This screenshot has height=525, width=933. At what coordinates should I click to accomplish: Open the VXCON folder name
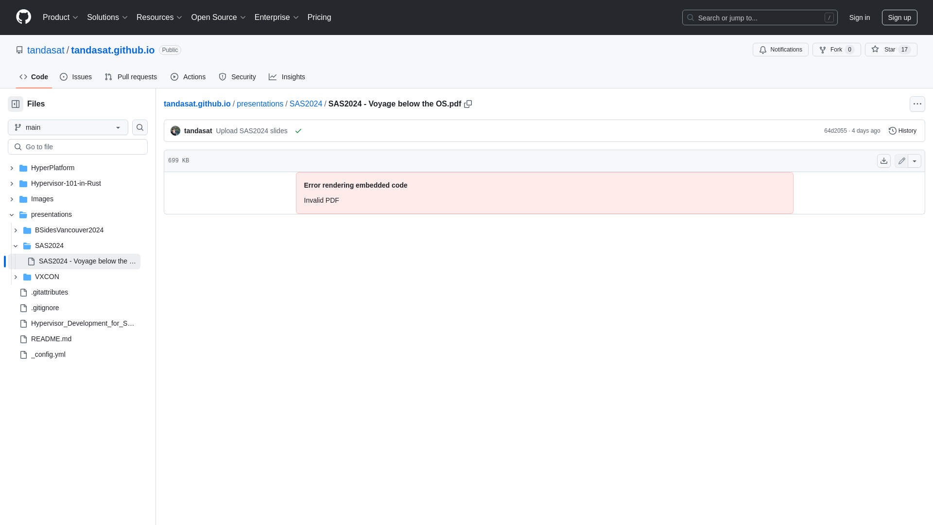point(47,277)
